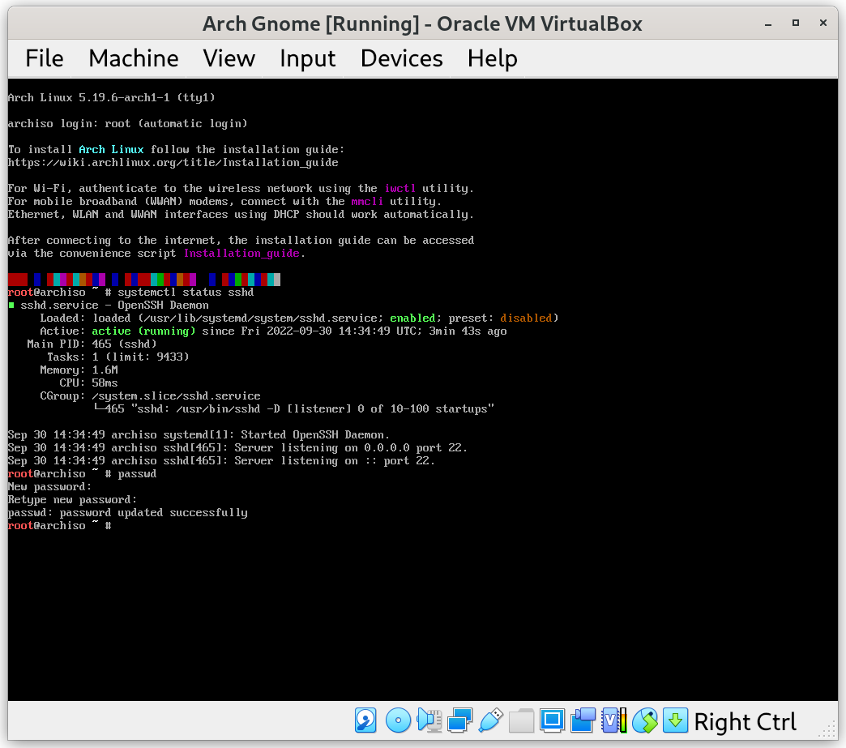Click the keyboard capture status icon
The height and width of the screenshot is (748, 846).
pos(675,720)
